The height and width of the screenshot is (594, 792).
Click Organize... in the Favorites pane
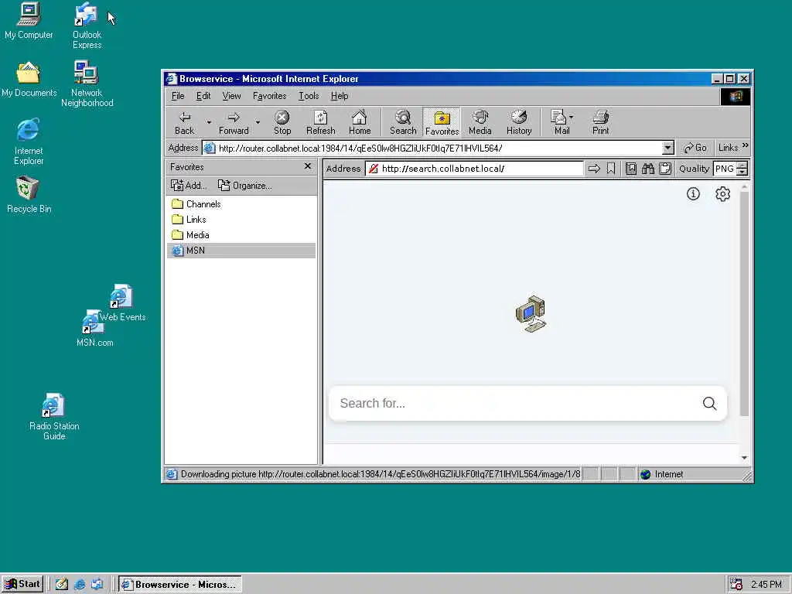[x=245, y=186]
